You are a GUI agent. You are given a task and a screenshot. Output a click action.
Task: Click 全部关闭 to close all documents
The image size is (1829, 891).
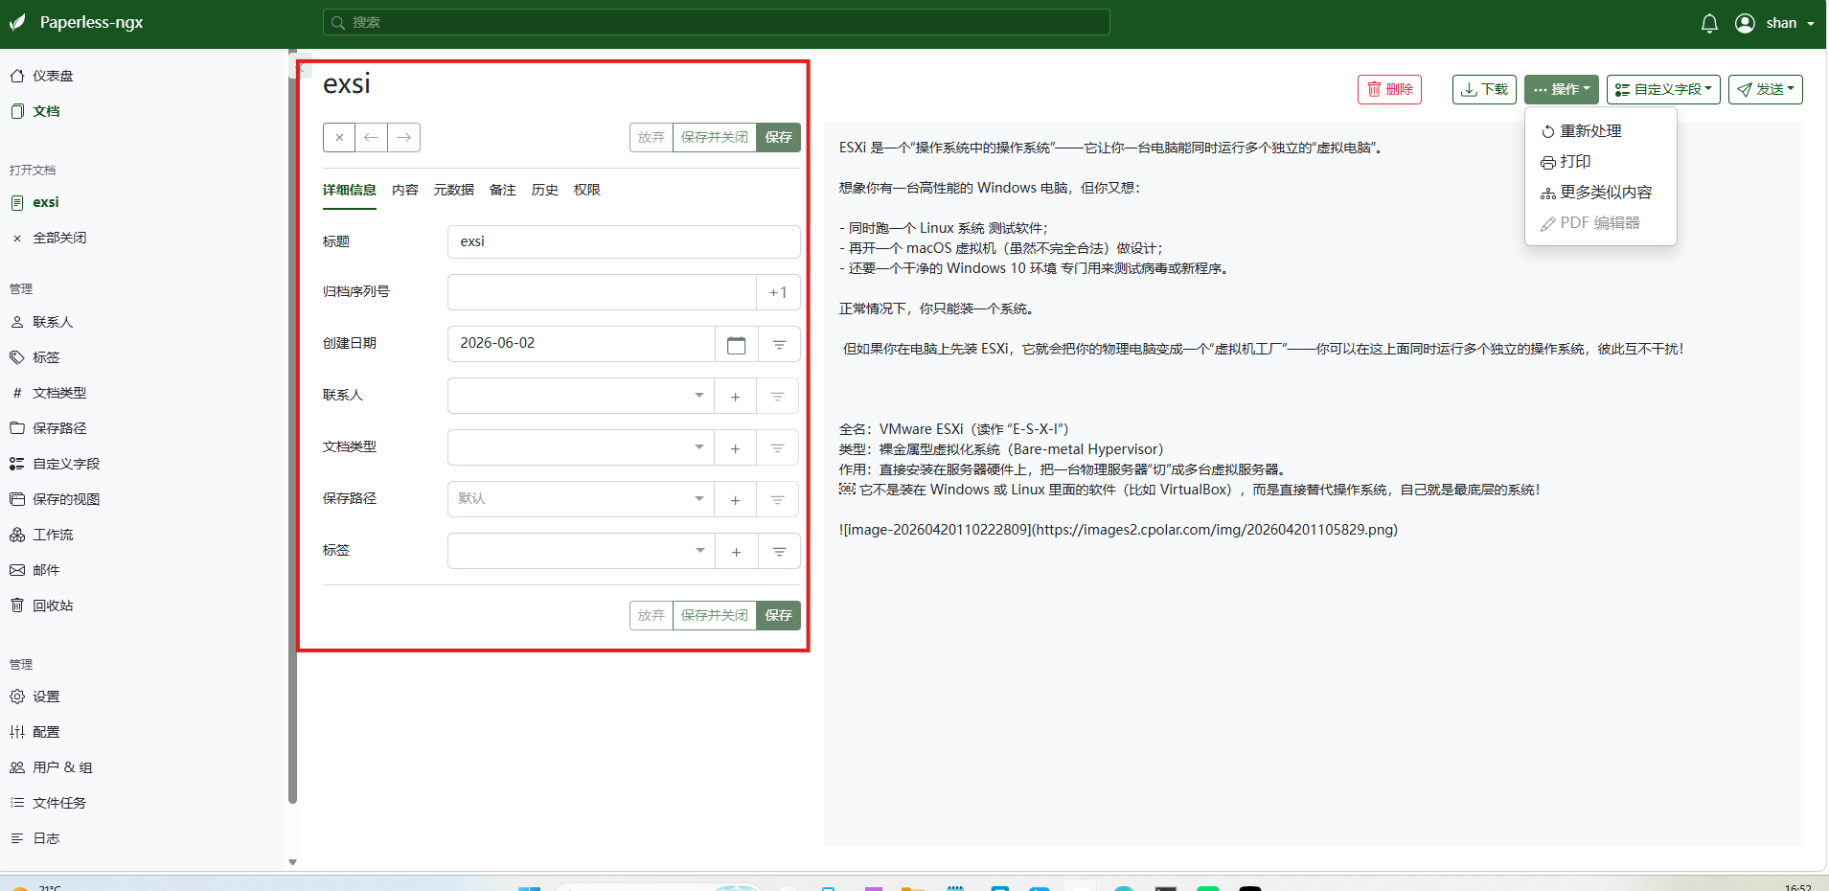coord(49,238)
